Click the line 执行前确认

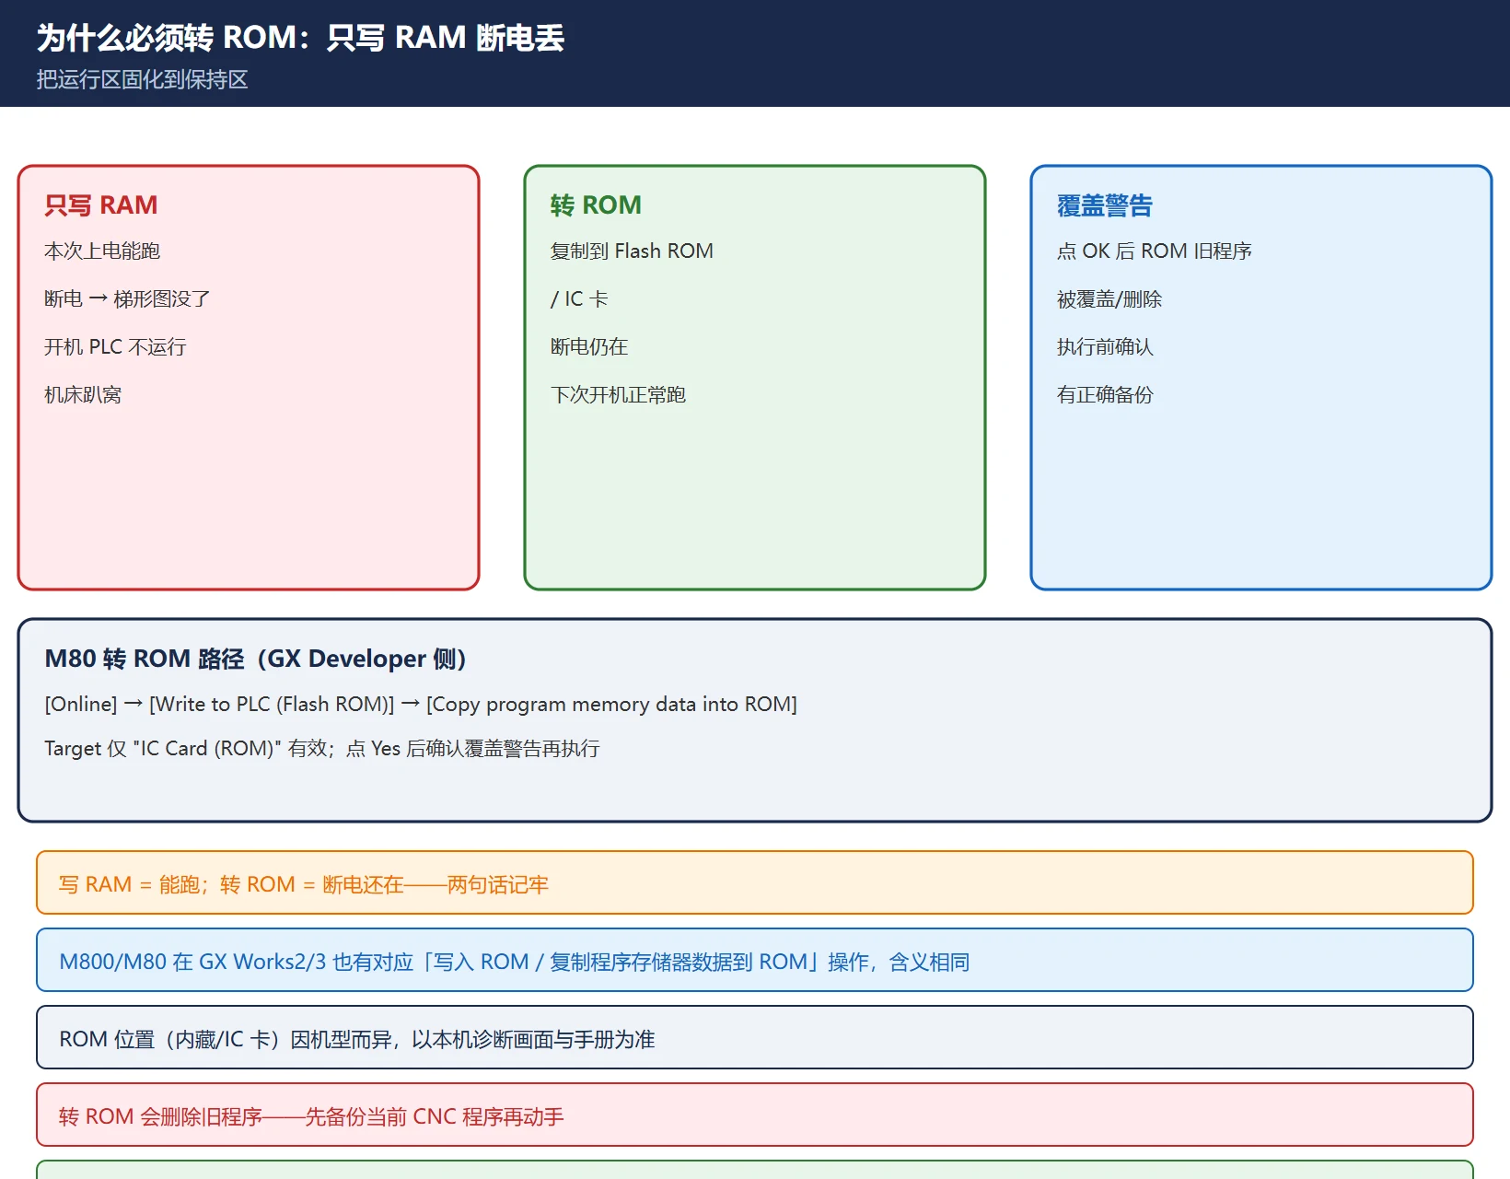coord(1105,346)
